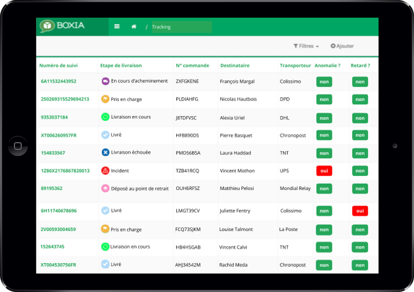Click status text 'Déposé au point de retrait'
This screenshot has height=292, width=414.
pyautogui.click(x=140, y=189)
